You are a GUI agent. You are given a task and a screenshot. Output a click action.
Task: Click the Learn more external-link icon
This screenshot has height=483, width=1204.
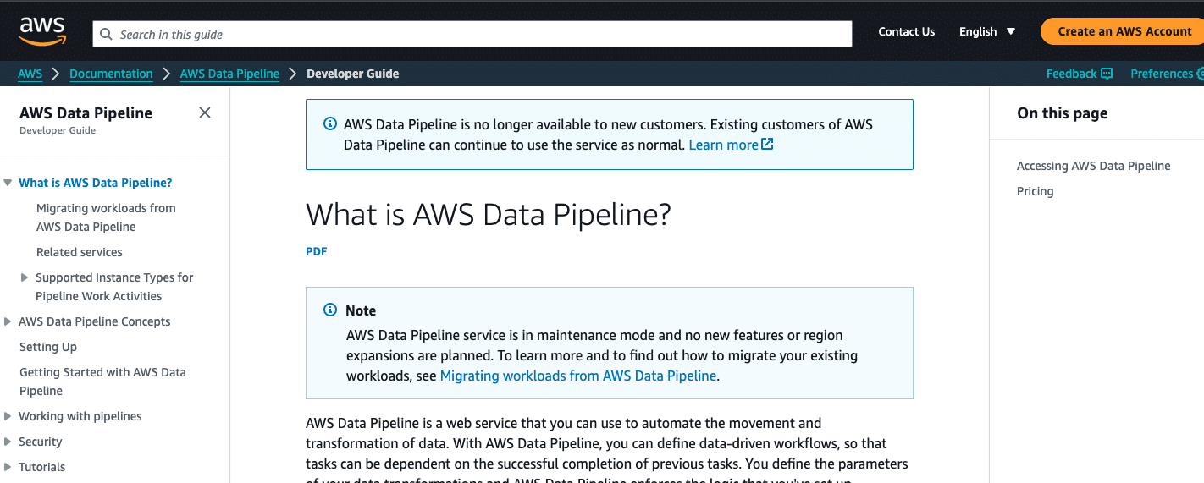(767, 145)
